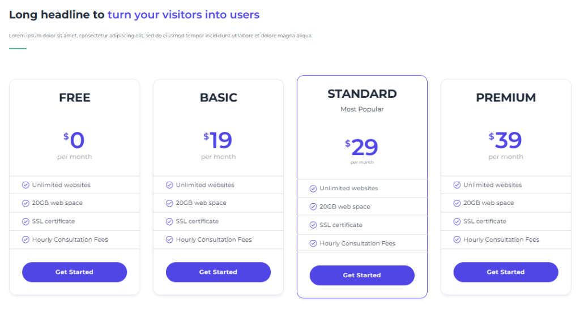Image resolution: width=580 pixels, height=313 pixels.
Task: Click the check icon beside Unlimited websites in STANDARD
Action: [x=313, y=189]
